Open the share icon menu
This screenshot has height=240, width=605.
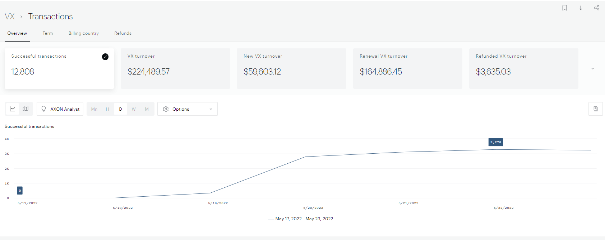pos(596,8)
